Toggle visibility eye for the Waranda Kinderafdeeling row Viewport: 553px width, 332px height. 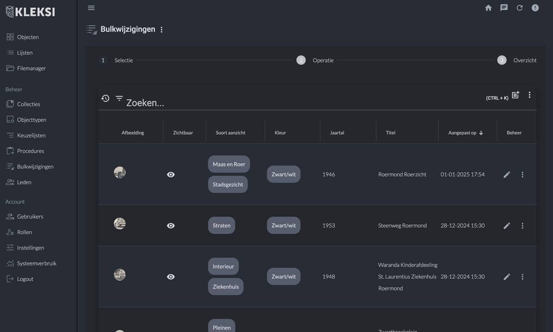coord(171,277)
